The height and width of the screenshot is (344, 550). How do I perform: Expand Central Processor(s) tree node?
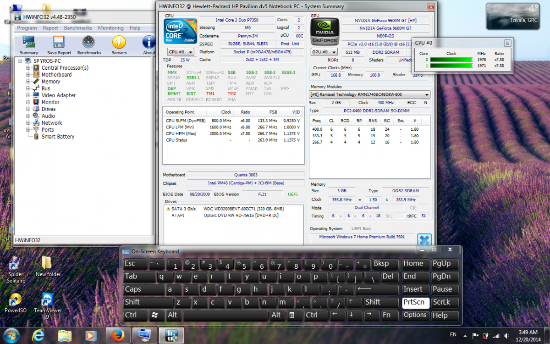[28, 68]
